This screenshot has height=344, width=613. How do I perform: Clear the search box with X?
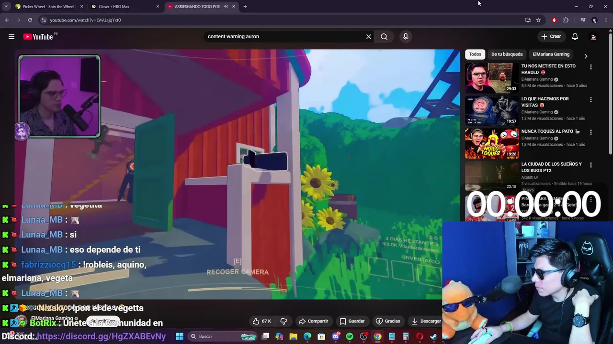tap(369, 36)
